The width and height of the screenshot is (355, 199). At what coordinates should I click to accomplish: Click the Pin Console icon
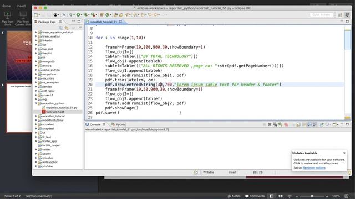(x=322, y=124)
